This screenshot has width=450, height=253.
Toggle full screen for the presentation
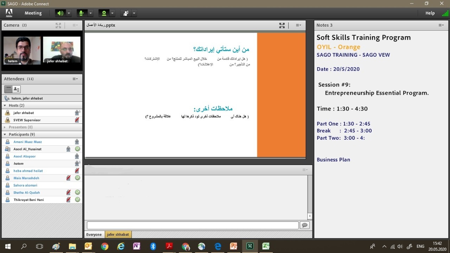[282, 25]
